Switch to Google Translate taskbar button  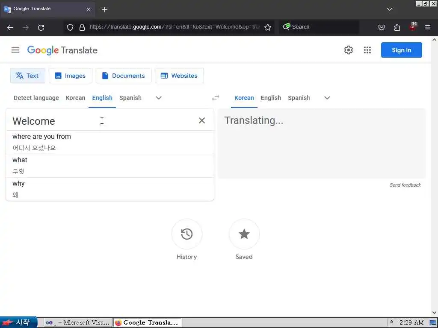(148, 323)
